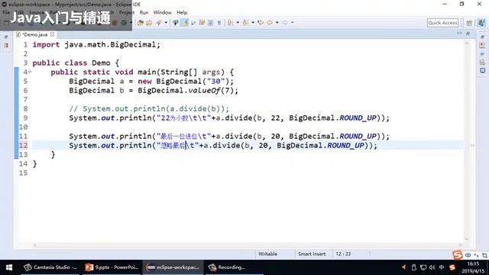Screen dimensions: 489x275
Task: Click the string "30" on line 5
Action: coord(215,82)
